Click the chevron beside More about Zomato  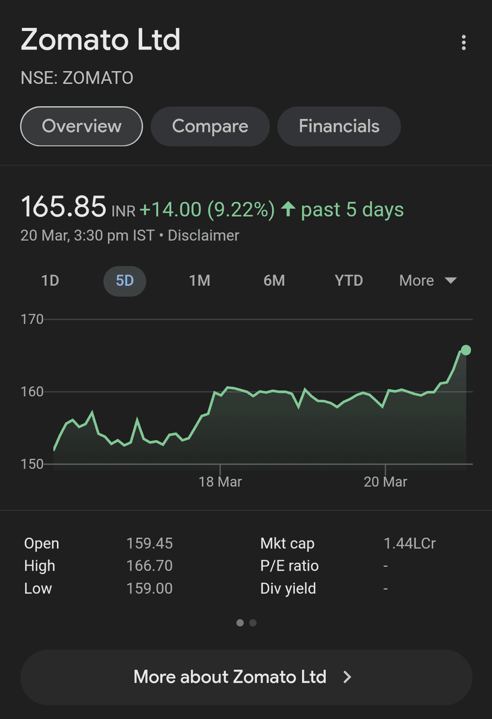348,677
